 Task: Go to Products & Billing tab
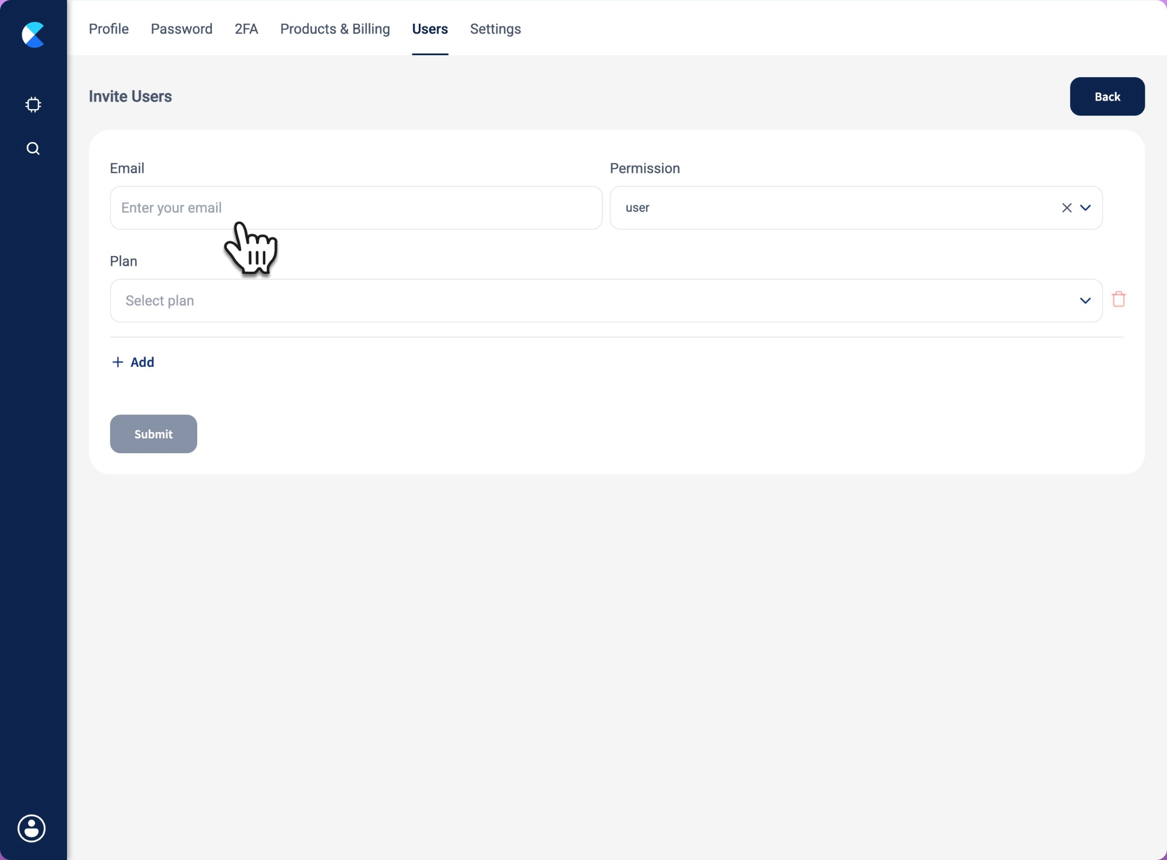tap(335, 29)
